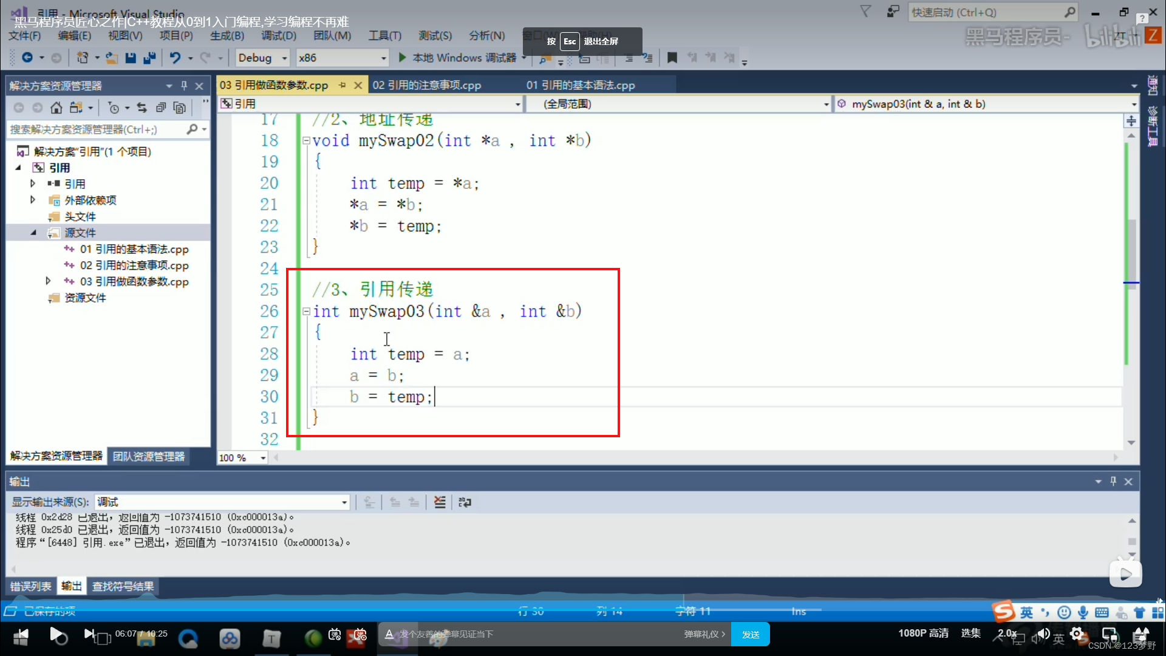This screenshot has width=1166, height=656.
Task: Click the 发送 danmaku send button
Action: click(751, 634)
